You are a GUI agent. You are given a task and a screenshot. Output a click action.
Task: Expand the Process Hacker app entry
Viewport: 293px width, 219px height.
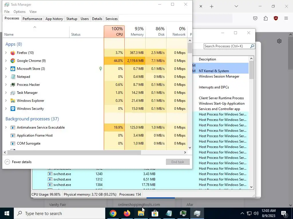6,85
